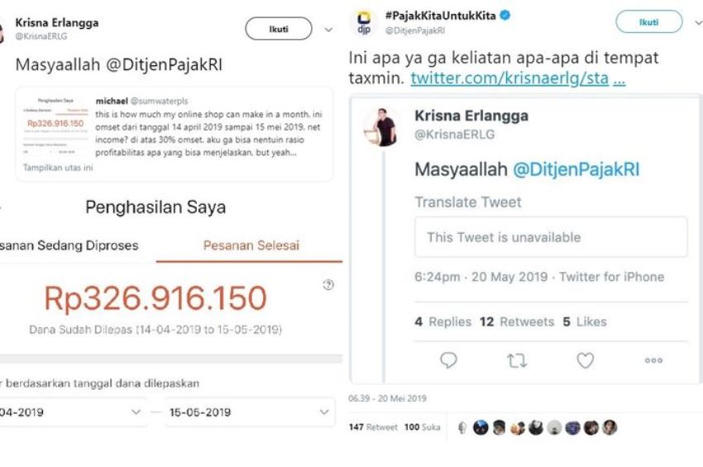Switch to the Pesanan Sedang Diproses tab
This screenshot has height=467, width=703.
pyautogui.click(x=69, y=245)
